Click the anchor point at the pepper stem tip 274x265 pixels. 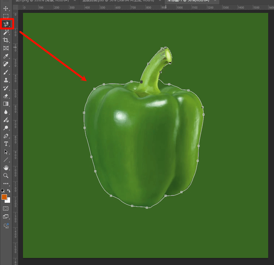(166, 48)
